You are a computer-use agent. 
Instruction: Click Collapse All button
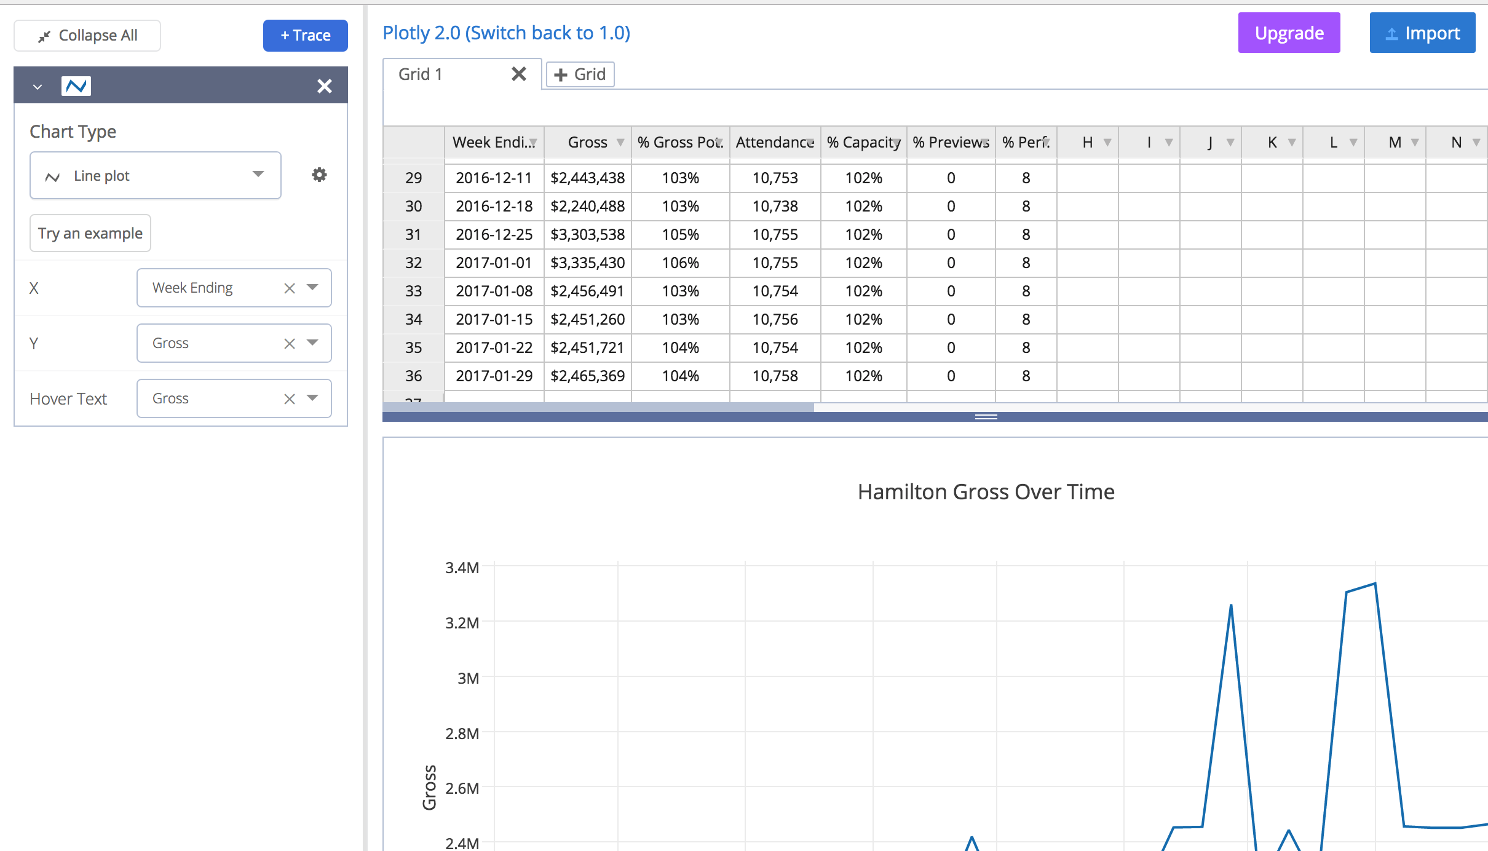[87, 36]
